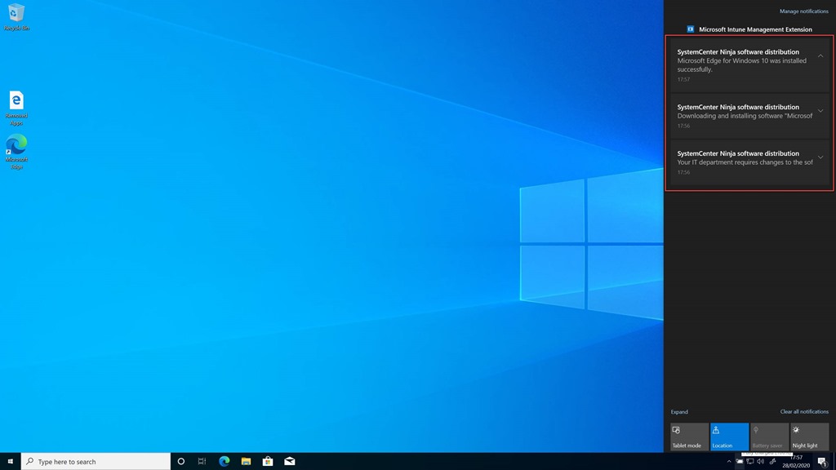Click the Cortana circle icon

click(x=181, y=461)
